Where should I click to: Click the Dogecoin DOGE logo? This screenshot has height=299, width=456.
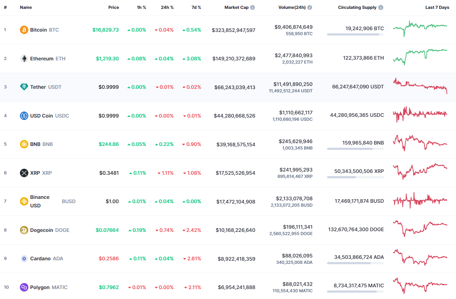24,230
